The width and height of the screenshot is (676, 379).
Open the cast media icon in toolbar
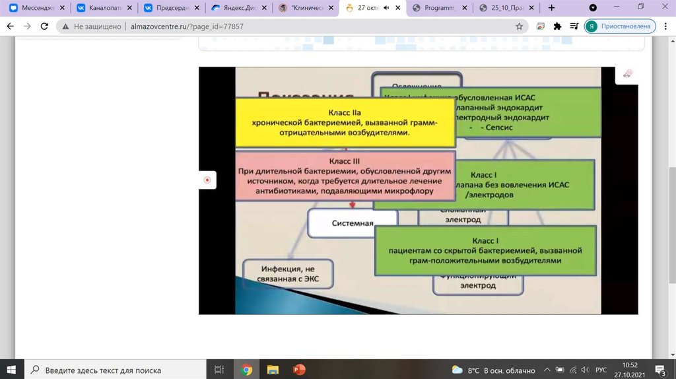click(x=540, y=26)
